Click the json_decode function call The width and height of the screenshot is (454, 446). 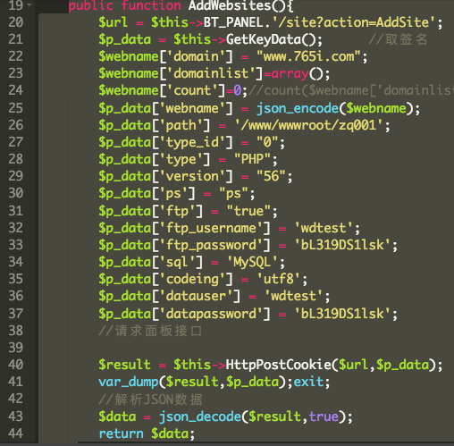pyautogui.click(x=200, y=417)
